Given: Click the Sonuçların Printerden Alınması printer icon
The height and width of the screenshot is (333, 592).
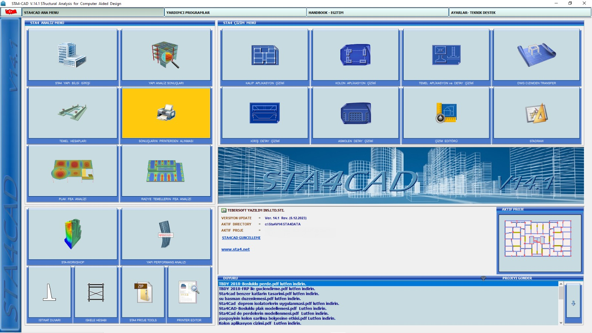Looking at the screenshot, I should coord(166,113).
